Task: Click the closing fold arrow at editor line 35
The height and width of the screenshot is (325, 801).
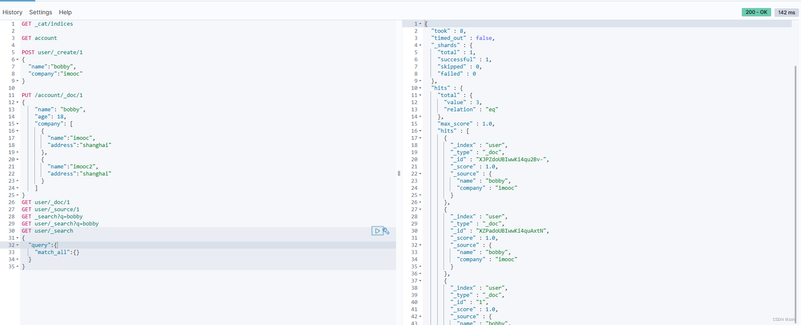Action: [x=17, y=267]
